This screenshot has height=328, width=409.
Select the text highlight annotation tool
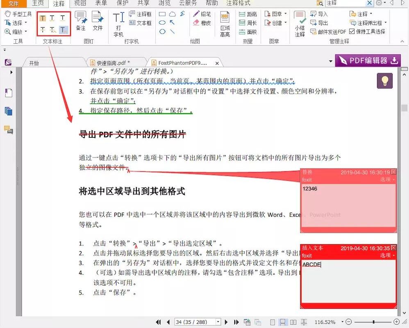tap(43, 18)
